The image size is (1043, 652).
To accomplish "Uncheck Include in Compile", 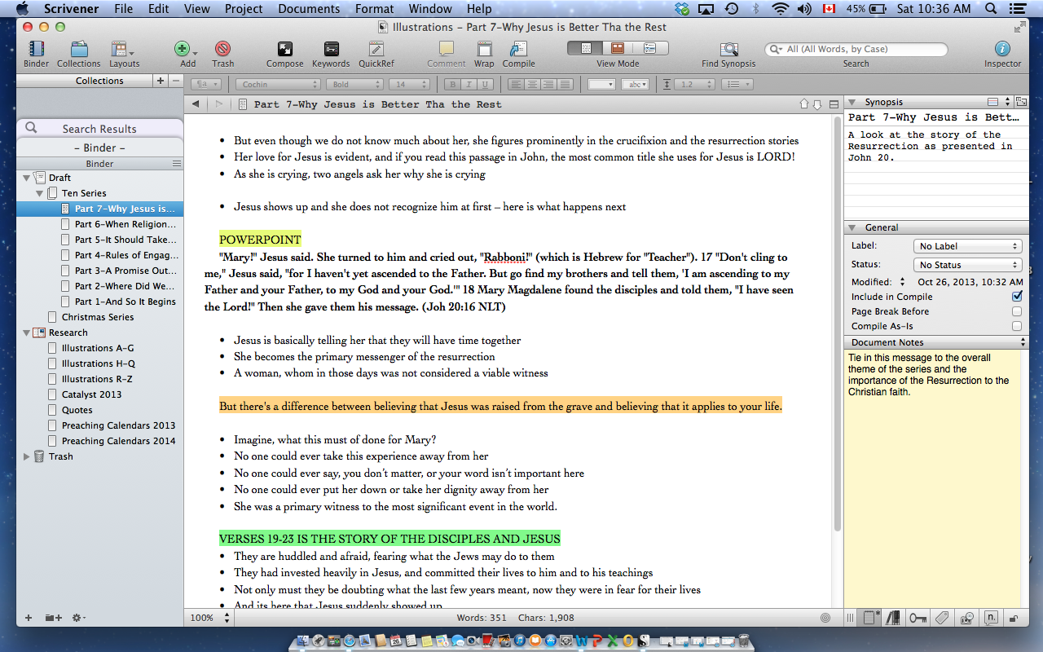I will tap(1017, 296).
